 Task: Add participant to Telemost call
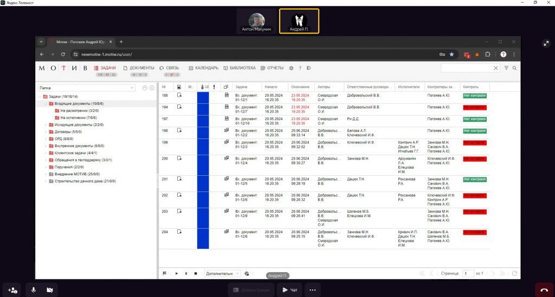pyautogui.click(x=13, y=290)
